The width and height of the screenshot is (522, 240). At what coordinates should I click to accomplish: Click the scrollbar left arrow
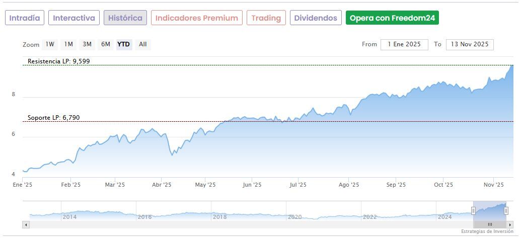26,224
